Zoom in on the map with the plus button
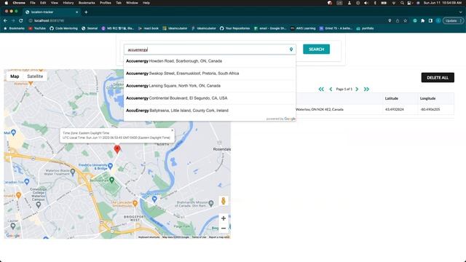466x262 pixels. coord(224,218)
